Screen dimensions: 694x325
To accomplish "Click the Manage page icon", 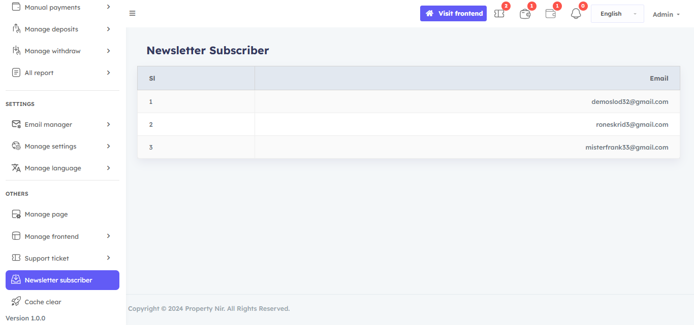I will click(16, 214).
